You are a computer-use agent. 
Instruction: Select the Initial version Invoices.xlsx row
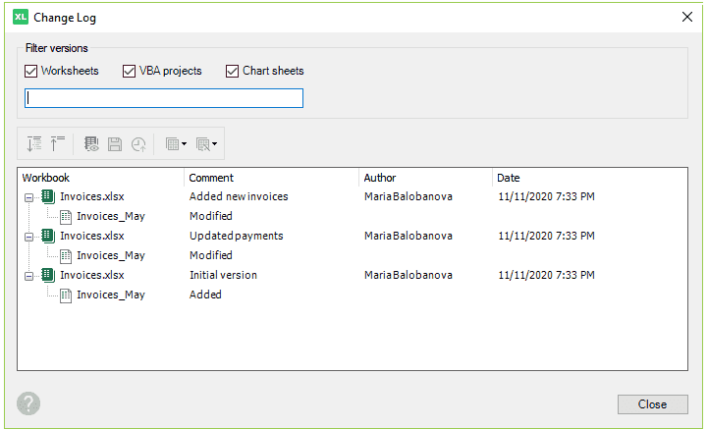click(x=353, y=275)
